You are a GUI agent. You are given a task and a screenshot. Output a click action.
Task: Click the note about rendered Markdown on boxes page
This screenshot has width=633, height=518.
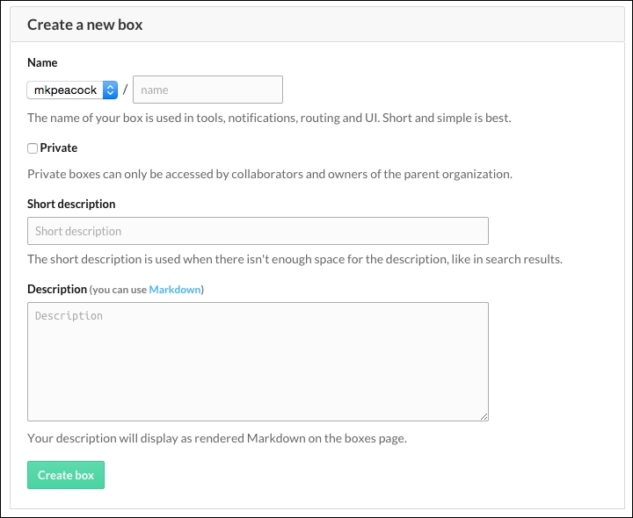click(x=217, y=438)
